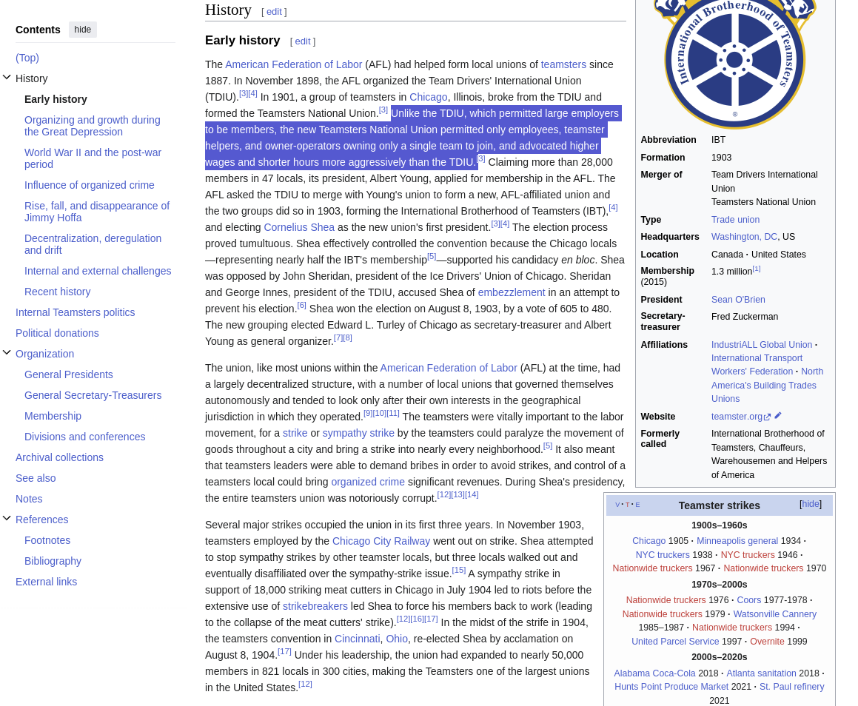Open Organization in Contents
Viewport: 858px width, 706px height.
tap(45, 354)
